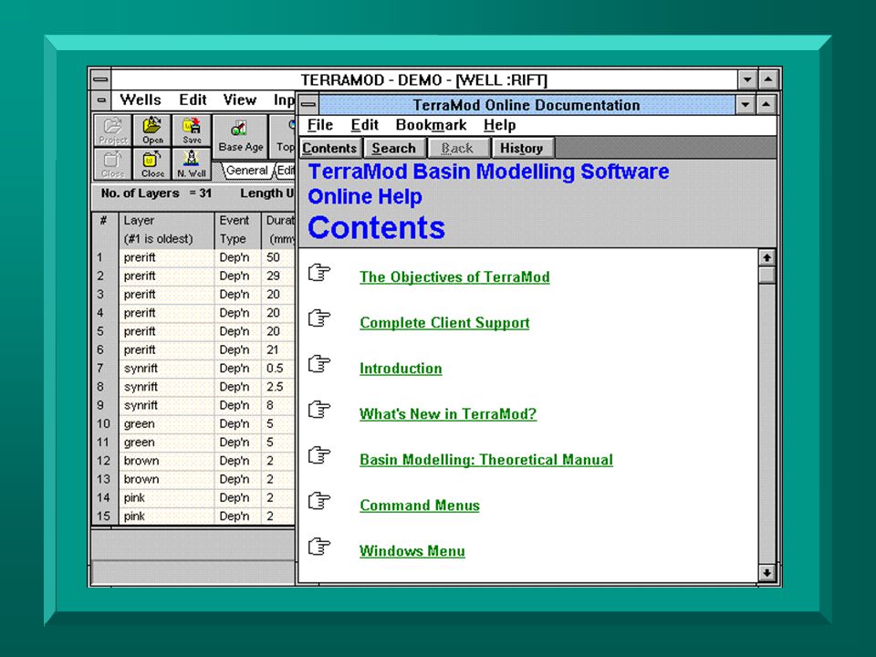
Task: Open the Wells menu
Action: click(141, 100)
